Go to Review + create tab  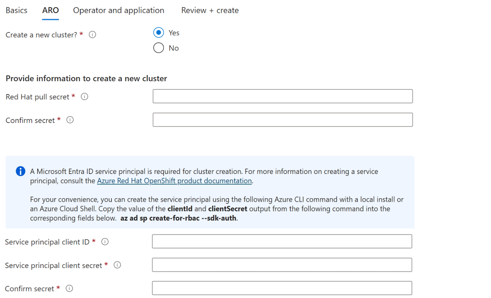pos(210,10)
